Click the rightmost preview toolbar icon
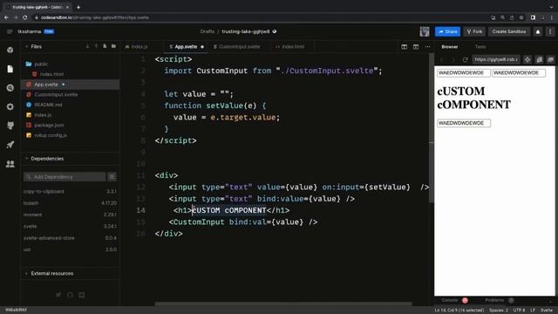The image size is (558, 314). pos(550,59)
